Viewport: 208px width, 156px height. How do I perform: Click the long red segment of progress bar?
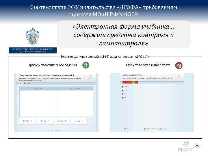pos(127,82)
